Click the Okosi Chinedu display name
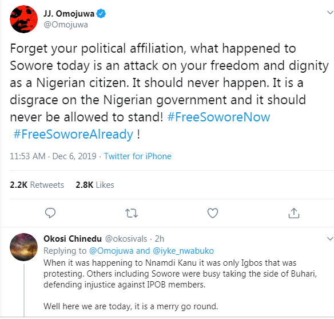Screen dimensions: 334x319 [73, 239]
